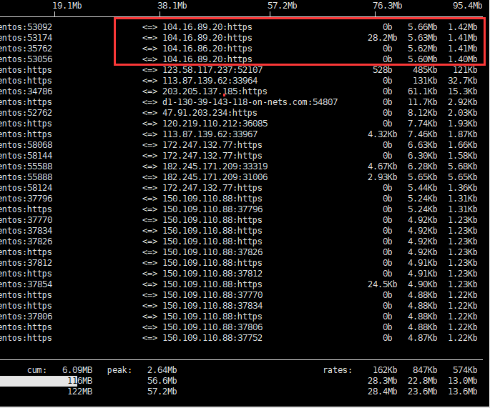Viewport: 490px width, 408px height.
Task: Select remote host 113.87.139.62:33967
Action: point(210,134)
